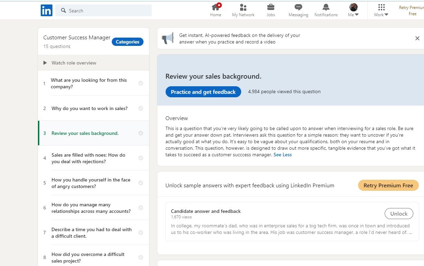This screenshot has width=424, height=266.
Task: Toggle checkmark for 'Why do you want to work in sales?'
Action: point(141,108)
